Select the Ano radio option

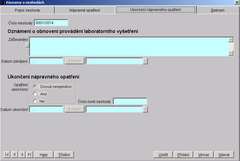[35, 94]
